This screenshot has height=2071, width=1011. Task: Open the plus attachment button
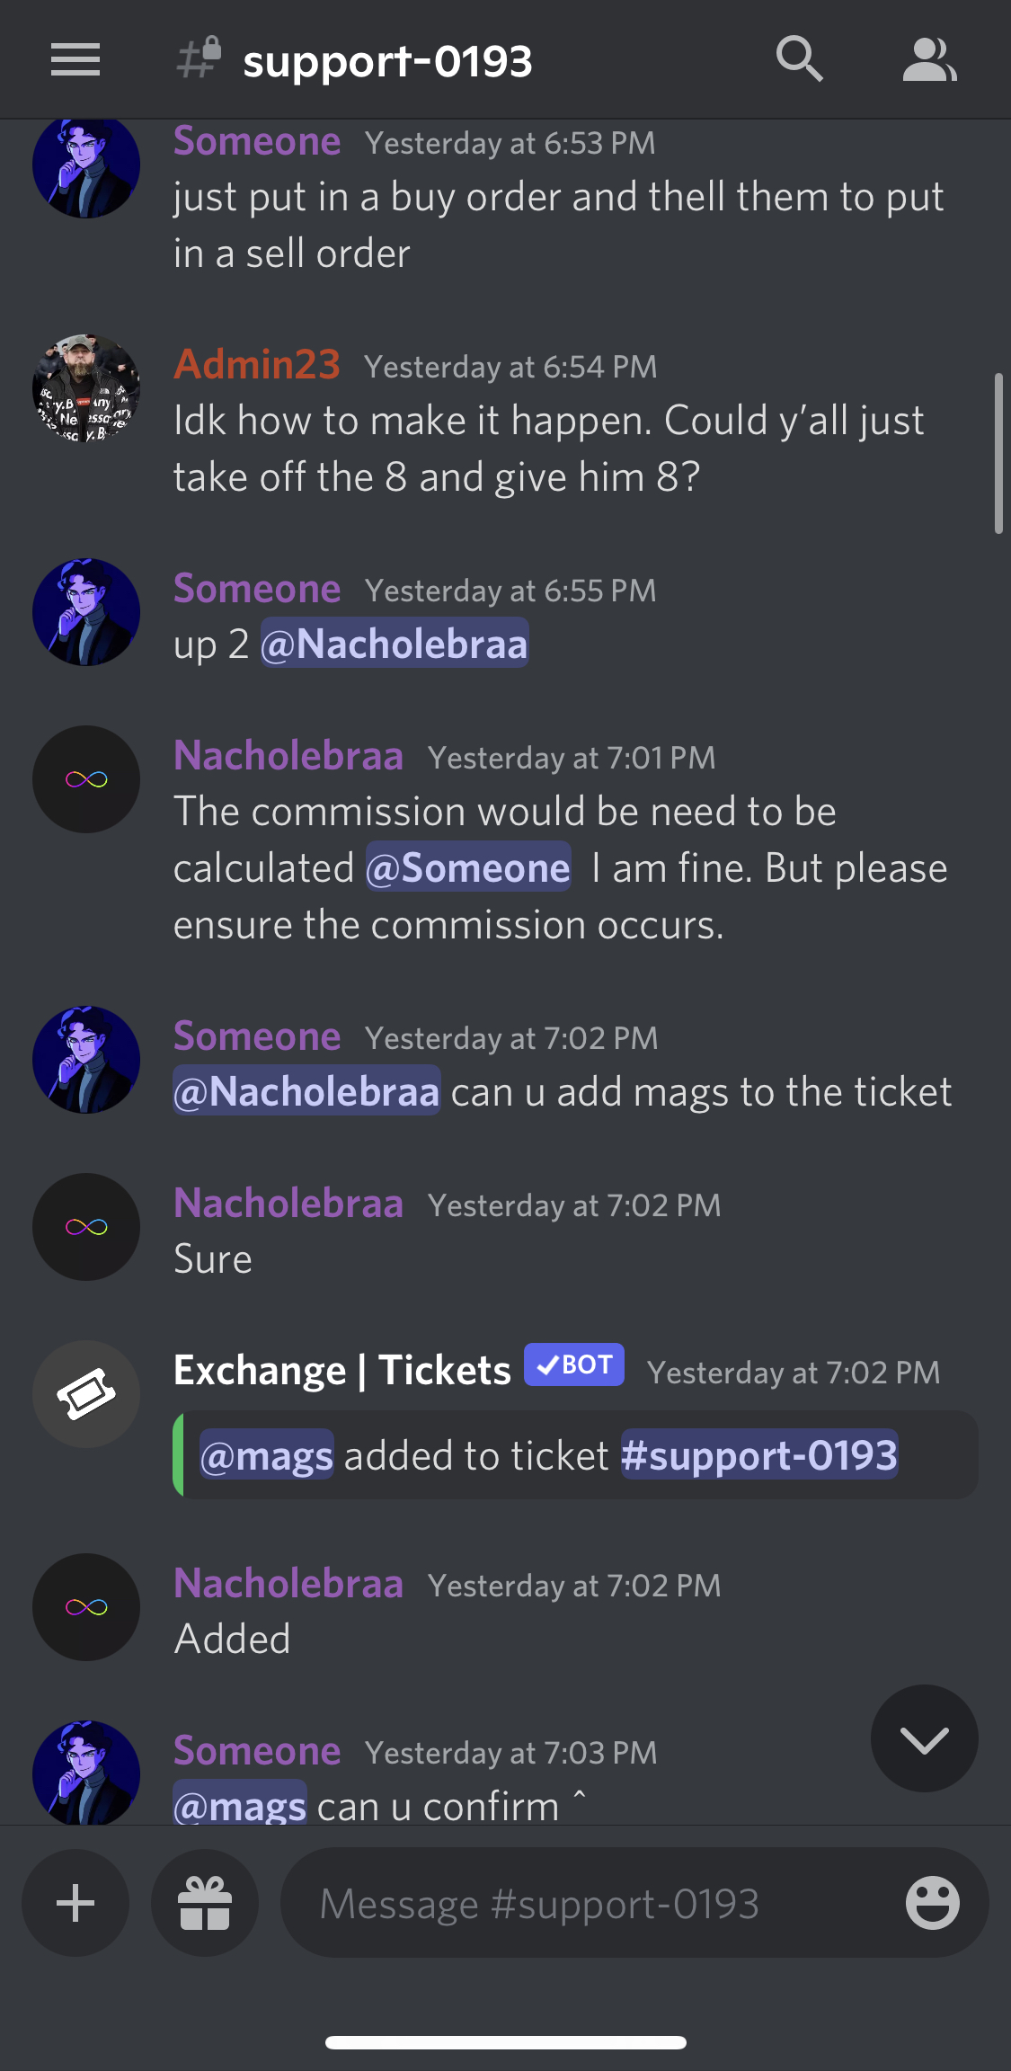[75, 1903]
